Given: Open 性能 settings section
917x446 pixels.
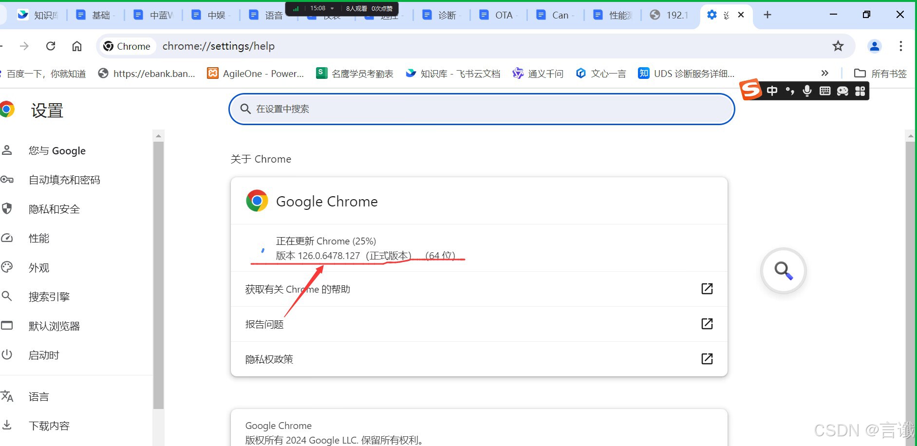Looking at the screenshot, I should (x=39, y=238).
